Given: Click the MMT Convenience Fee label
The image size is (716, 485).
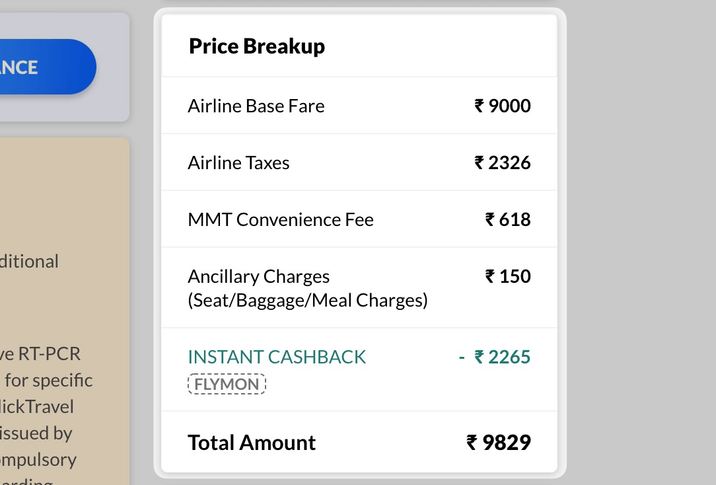Looking at the screenshot, I should [281, 219].
